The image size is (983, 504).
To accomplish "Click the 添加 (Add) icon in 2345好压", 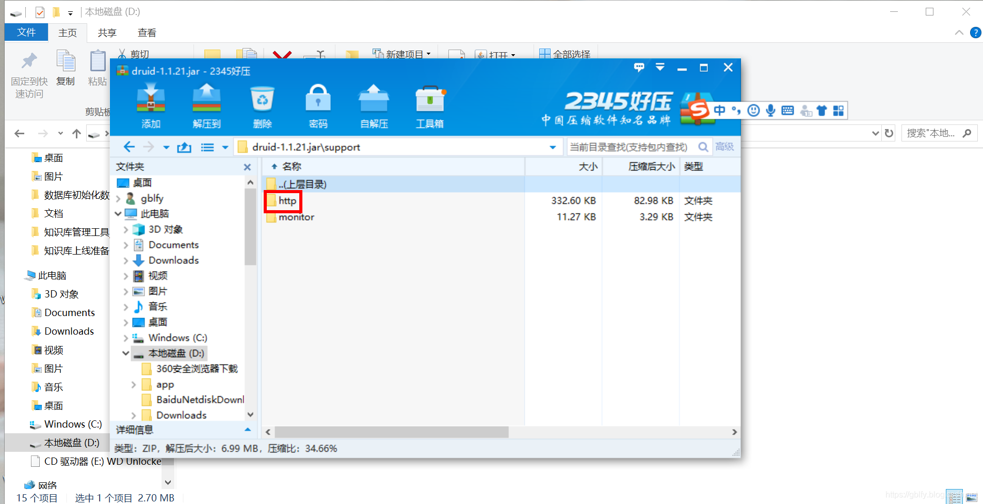I will click(x=151, y=106).
